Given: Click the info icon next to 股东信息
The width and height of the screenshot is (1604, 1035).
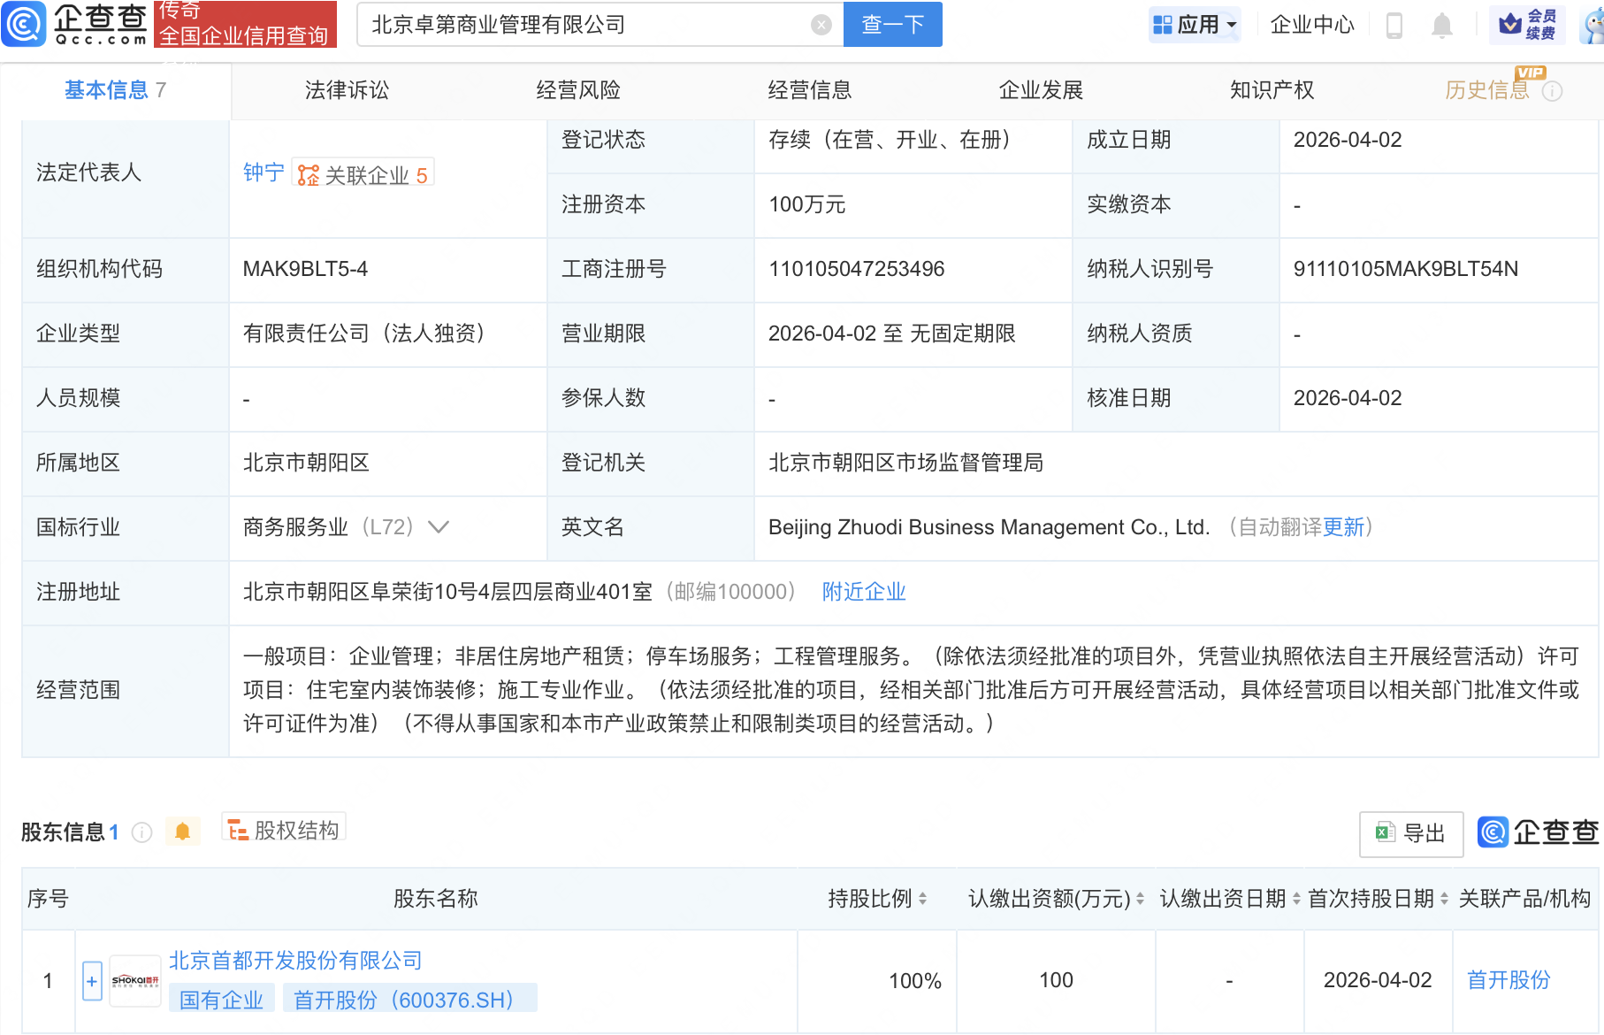Looking at the screenshot, I should tap(141, 832).
